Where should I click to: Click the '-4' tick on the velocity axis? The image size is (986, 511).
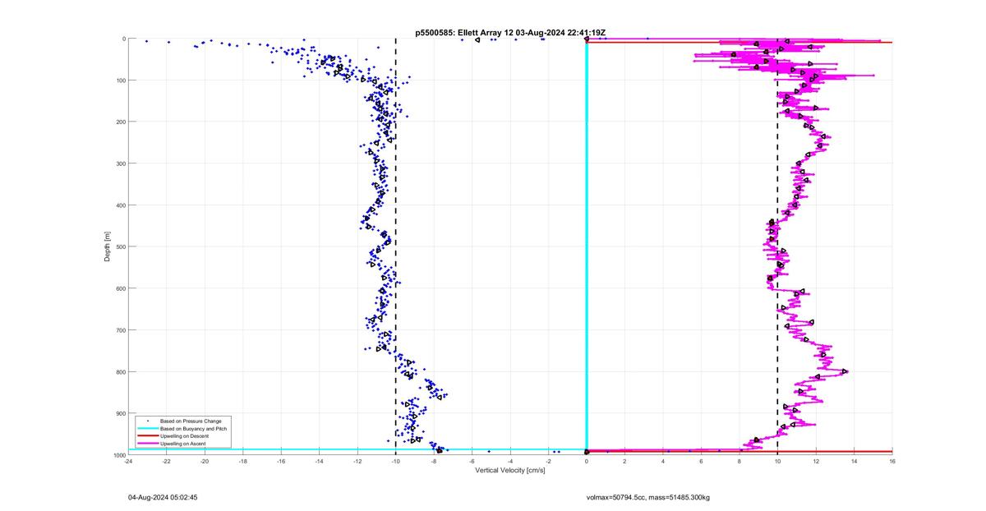510,461
